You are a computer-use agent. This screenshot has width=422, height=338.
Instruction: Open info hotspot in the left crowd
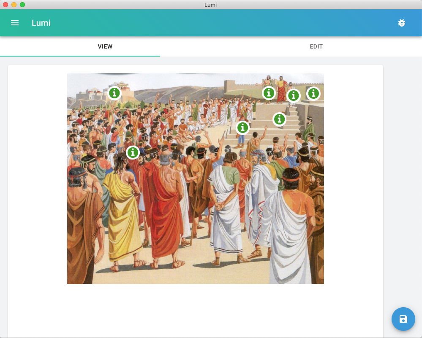(133, 152)
